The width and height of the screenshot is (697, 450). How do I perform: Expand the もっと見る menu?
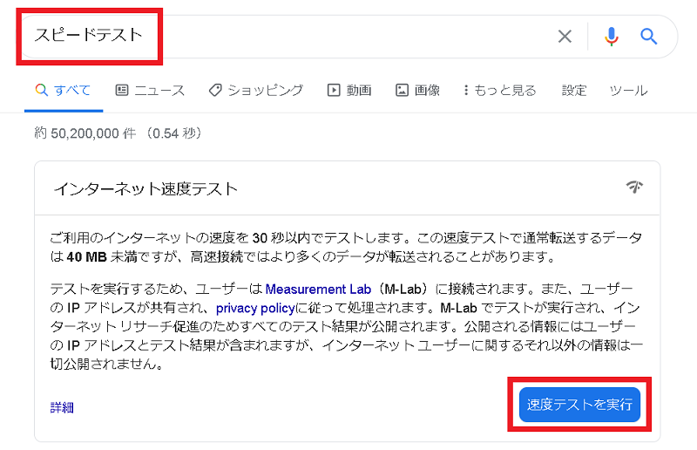tap(499, 90)
